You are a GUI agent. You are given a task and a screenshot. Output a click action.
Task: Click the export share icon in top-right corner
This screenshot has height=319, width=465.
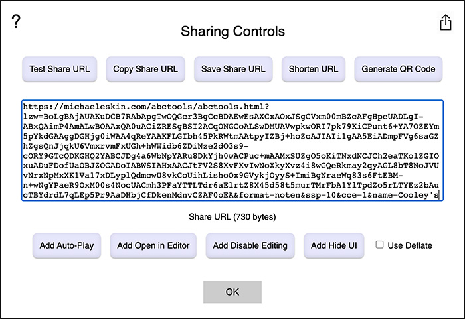(x=445, y=22)
